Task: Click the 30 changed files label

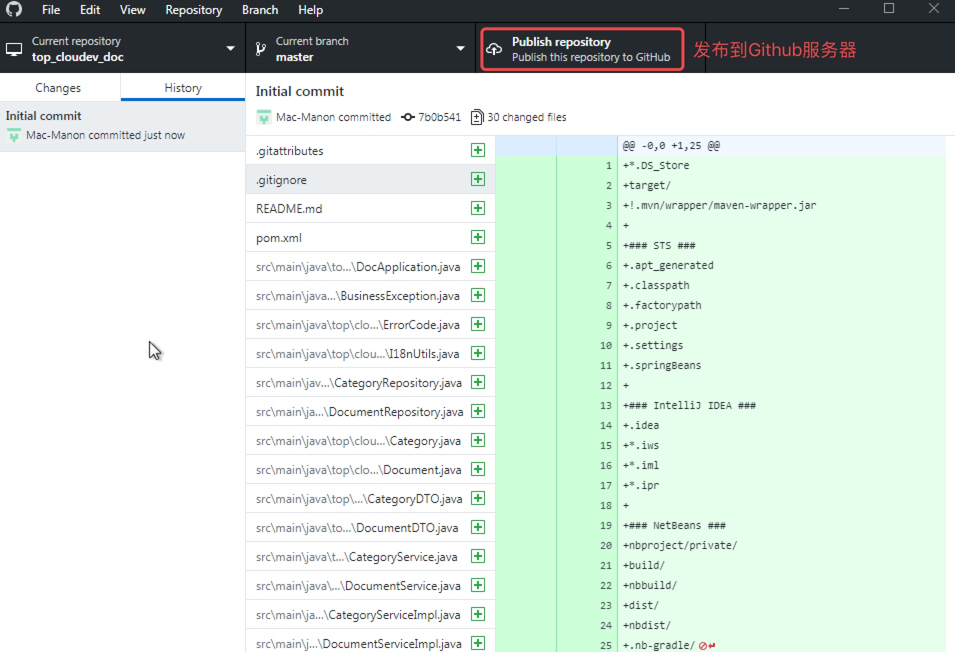Action: coord(526,117)
